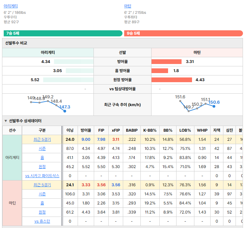Collapse the 선발투수 상세데이터 section triangle
Image resolution: width=245 pixels, height=228 pixels.
(6, 121)
